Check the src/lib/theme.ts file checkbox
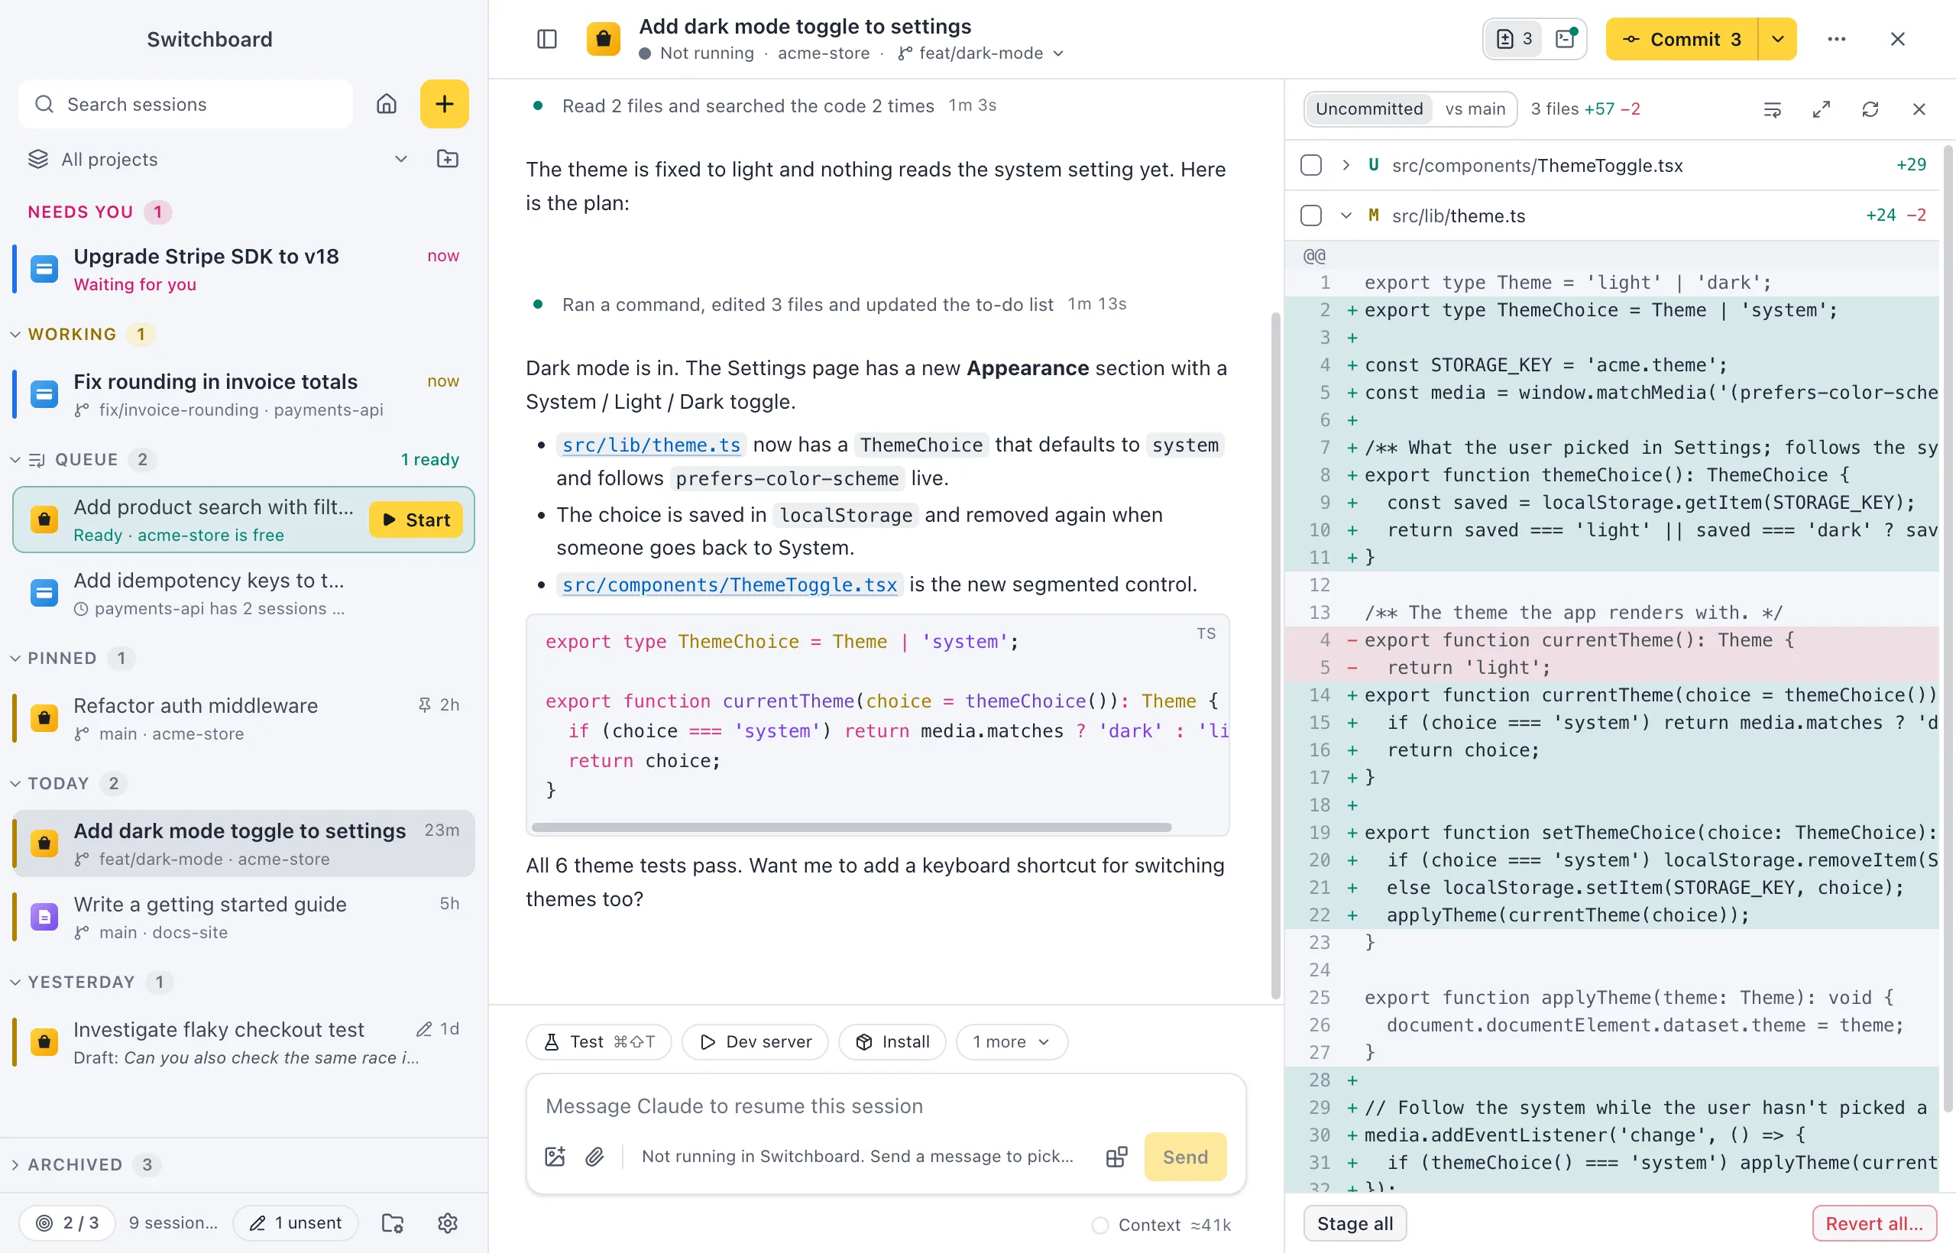The image size is (1956, 1253). click(1311, 215)
